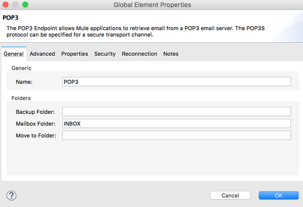Click the Name field containing POP3
The width and height of the screenshot is (303, 207).
point(176,82)
